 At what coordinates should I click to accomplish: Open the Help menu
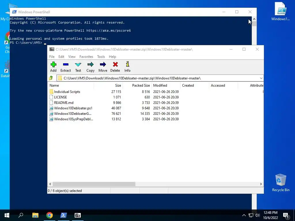(x=113, y=57)
